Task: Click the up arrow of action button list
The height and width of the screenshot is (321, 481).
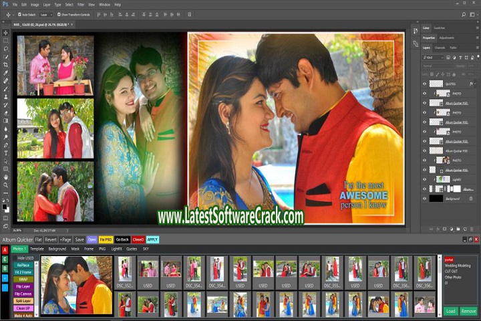Action: [37, 264]
